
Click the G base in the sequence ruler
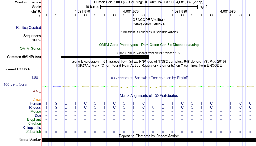point(56,15)
